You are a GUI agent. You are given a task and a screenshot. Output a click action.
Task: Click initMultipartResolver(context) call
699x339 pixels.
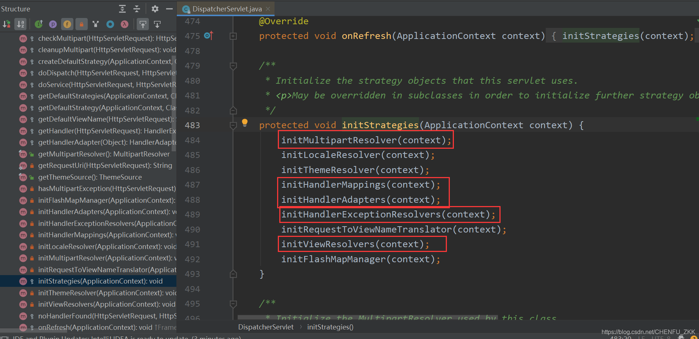pyautogui.click(x=366, y=140)
